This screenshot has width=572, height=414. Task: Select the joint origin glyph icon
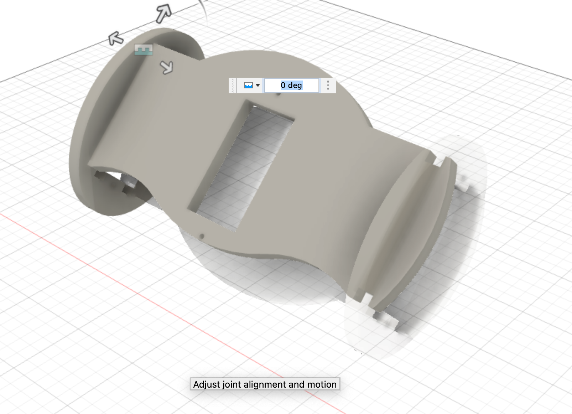pyautogui.click(x=144, y=50)
